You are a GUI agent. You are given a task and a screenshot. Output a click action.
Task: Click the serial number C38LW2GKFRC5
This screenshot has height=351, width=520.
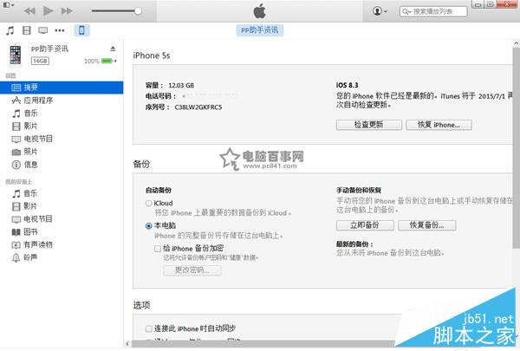(198, 107)
